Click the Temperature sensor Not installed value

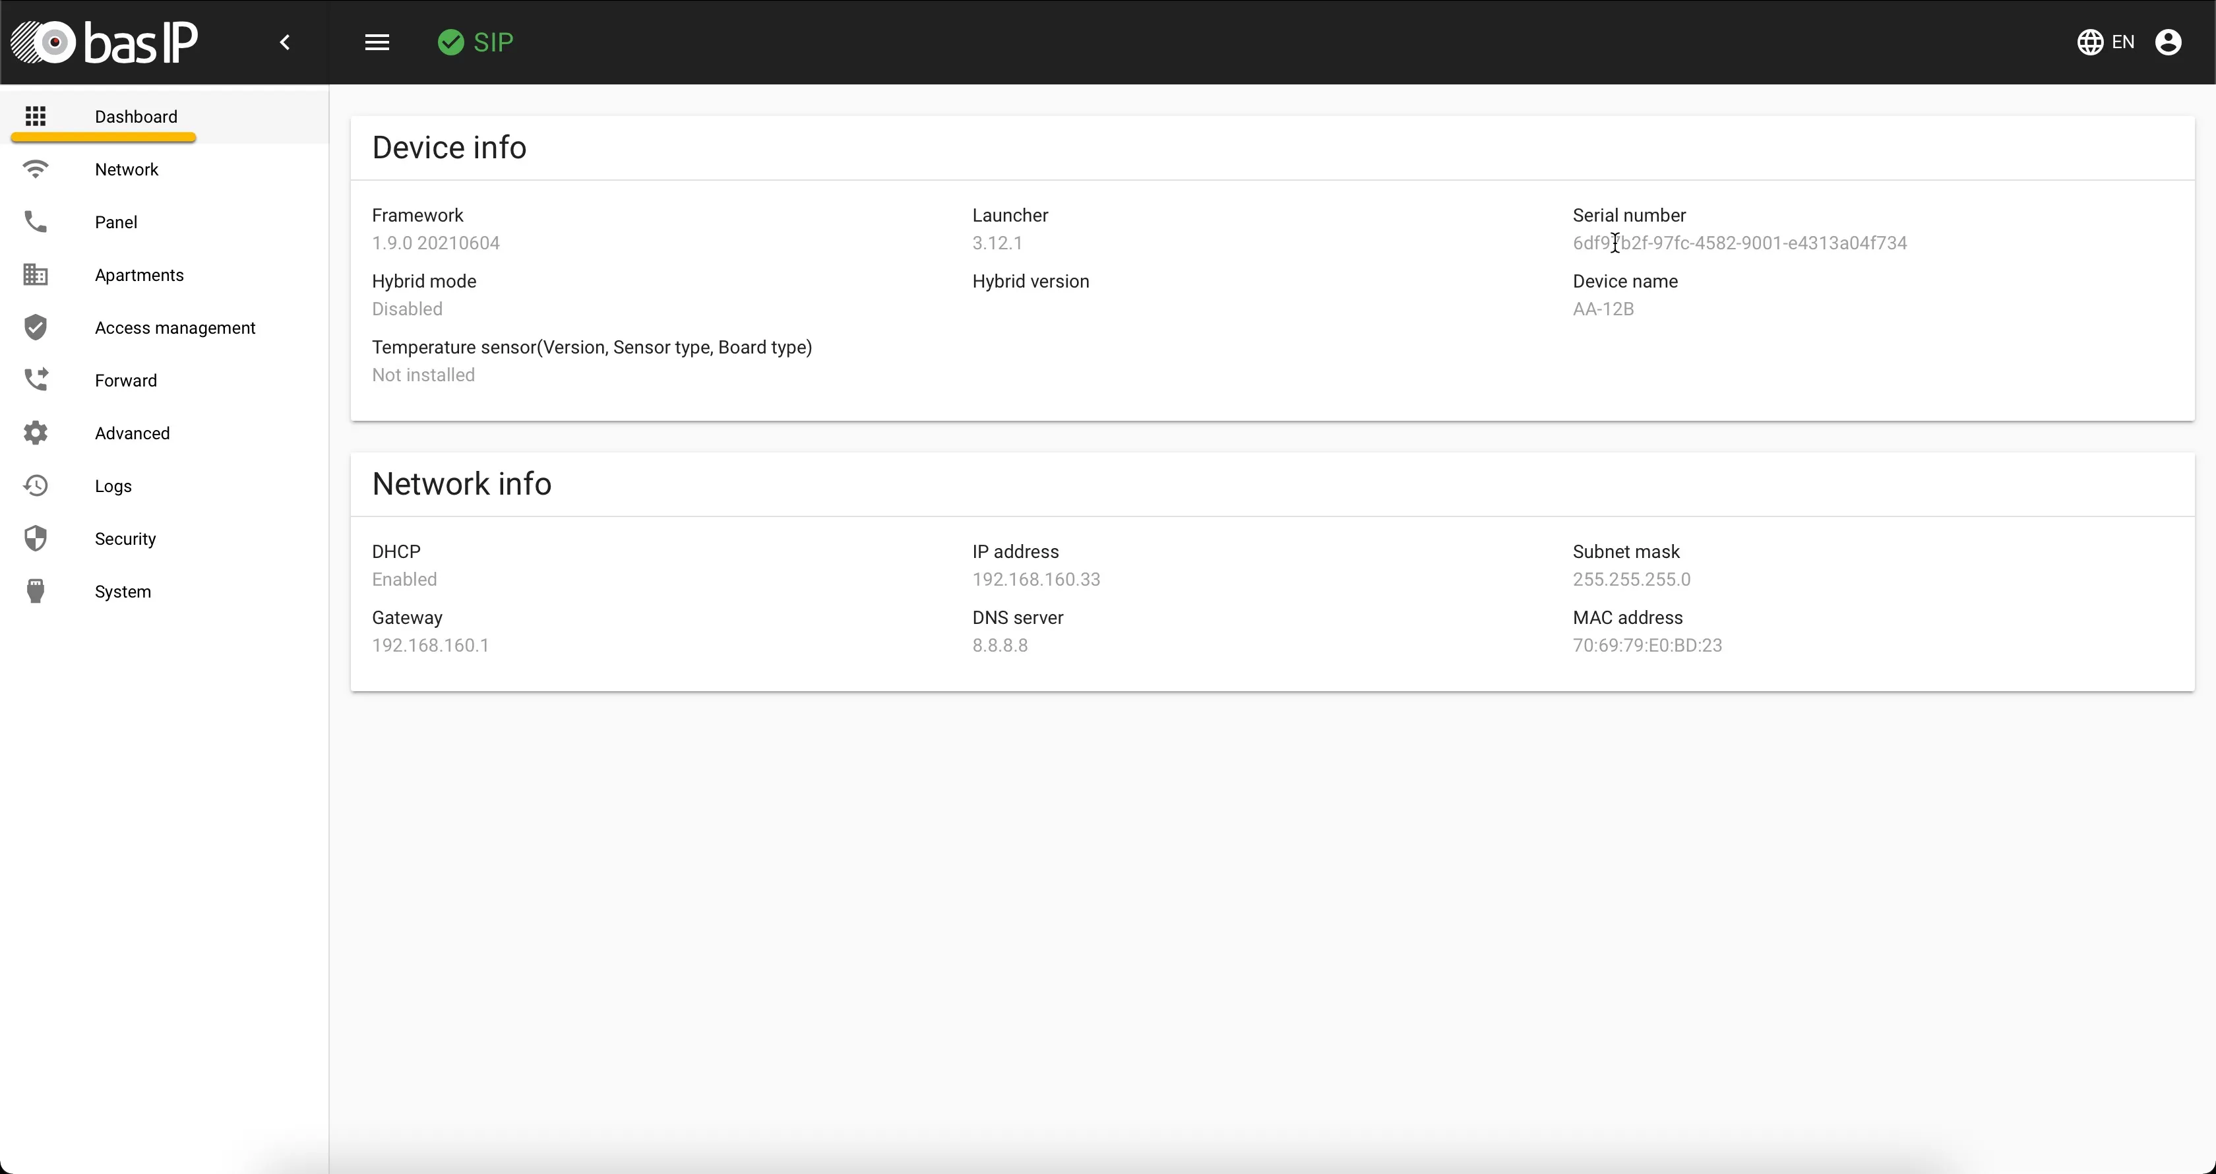[423, 376]
